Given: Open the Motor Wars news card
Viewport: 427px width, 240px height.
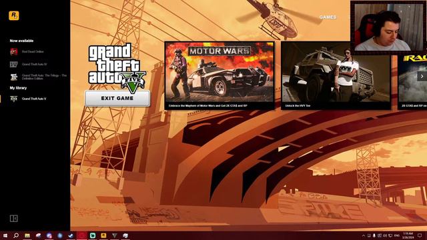Looking at the screenshot, I should click(x=220, y=75).
